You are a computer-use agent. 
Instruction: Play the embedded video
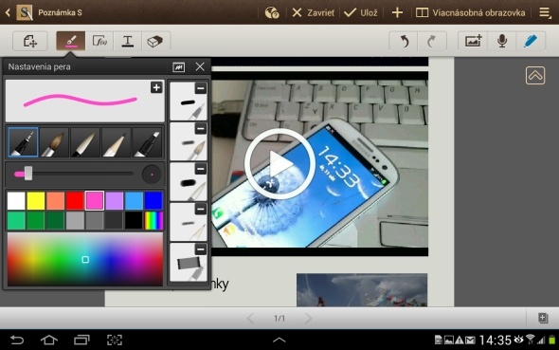coord(279,164)
